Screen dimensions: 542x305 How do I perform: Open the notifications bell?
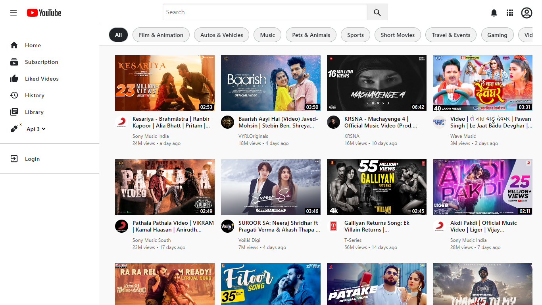[x=494, y=13]
